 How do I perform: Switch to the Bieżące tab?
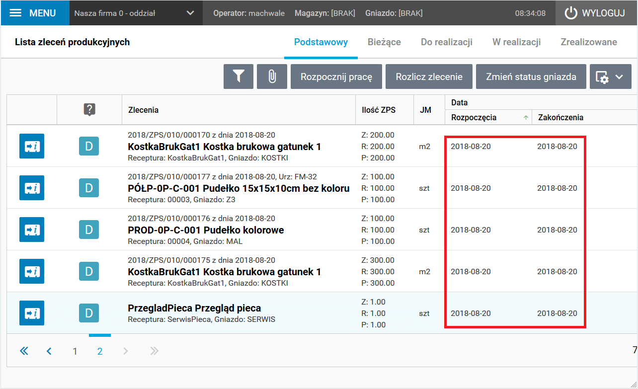pyautogui.click(x=384, y=42)
